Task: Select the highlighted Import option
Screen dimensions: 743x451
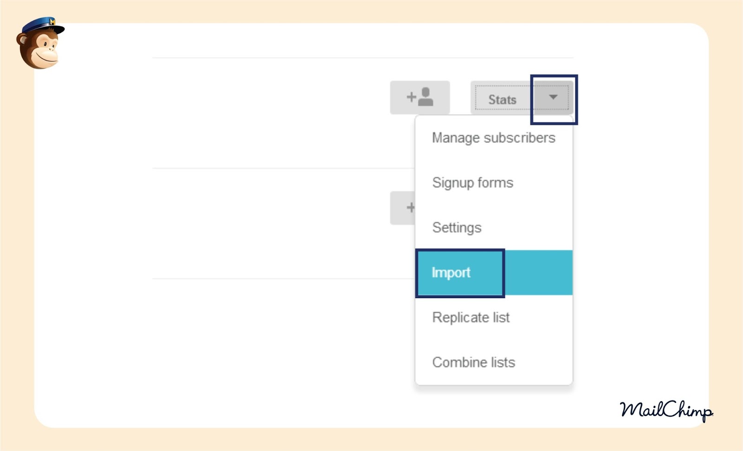Action: point(451,273)
